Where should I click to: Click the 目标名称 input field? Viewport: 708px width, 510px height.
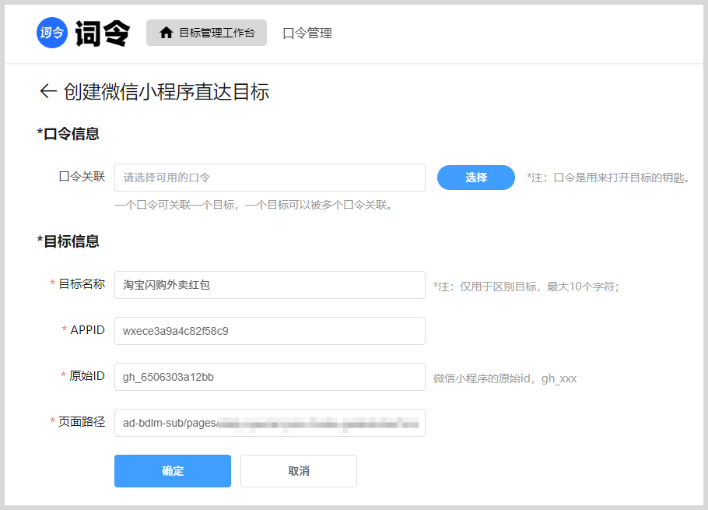click(x=269, y=285)
